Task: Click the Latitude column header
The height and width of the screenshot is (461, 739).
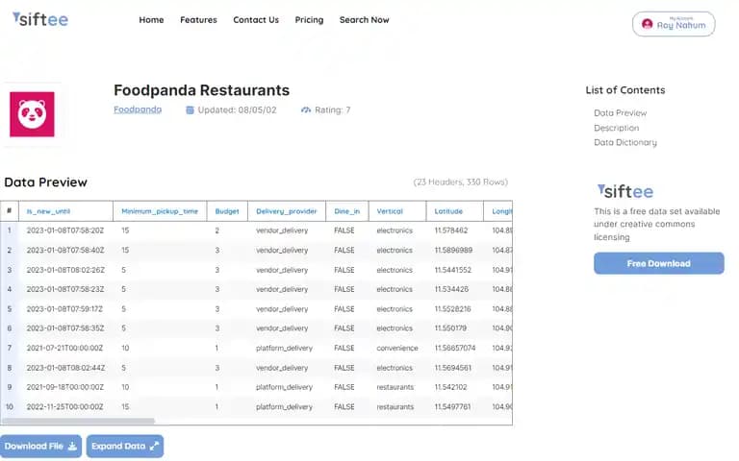Action: pos(455,211)
